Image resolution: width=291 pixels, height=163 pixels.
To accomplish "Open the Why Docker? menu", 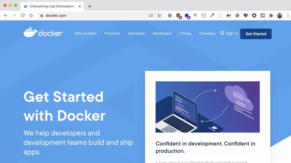I will (x=86, y=34).
